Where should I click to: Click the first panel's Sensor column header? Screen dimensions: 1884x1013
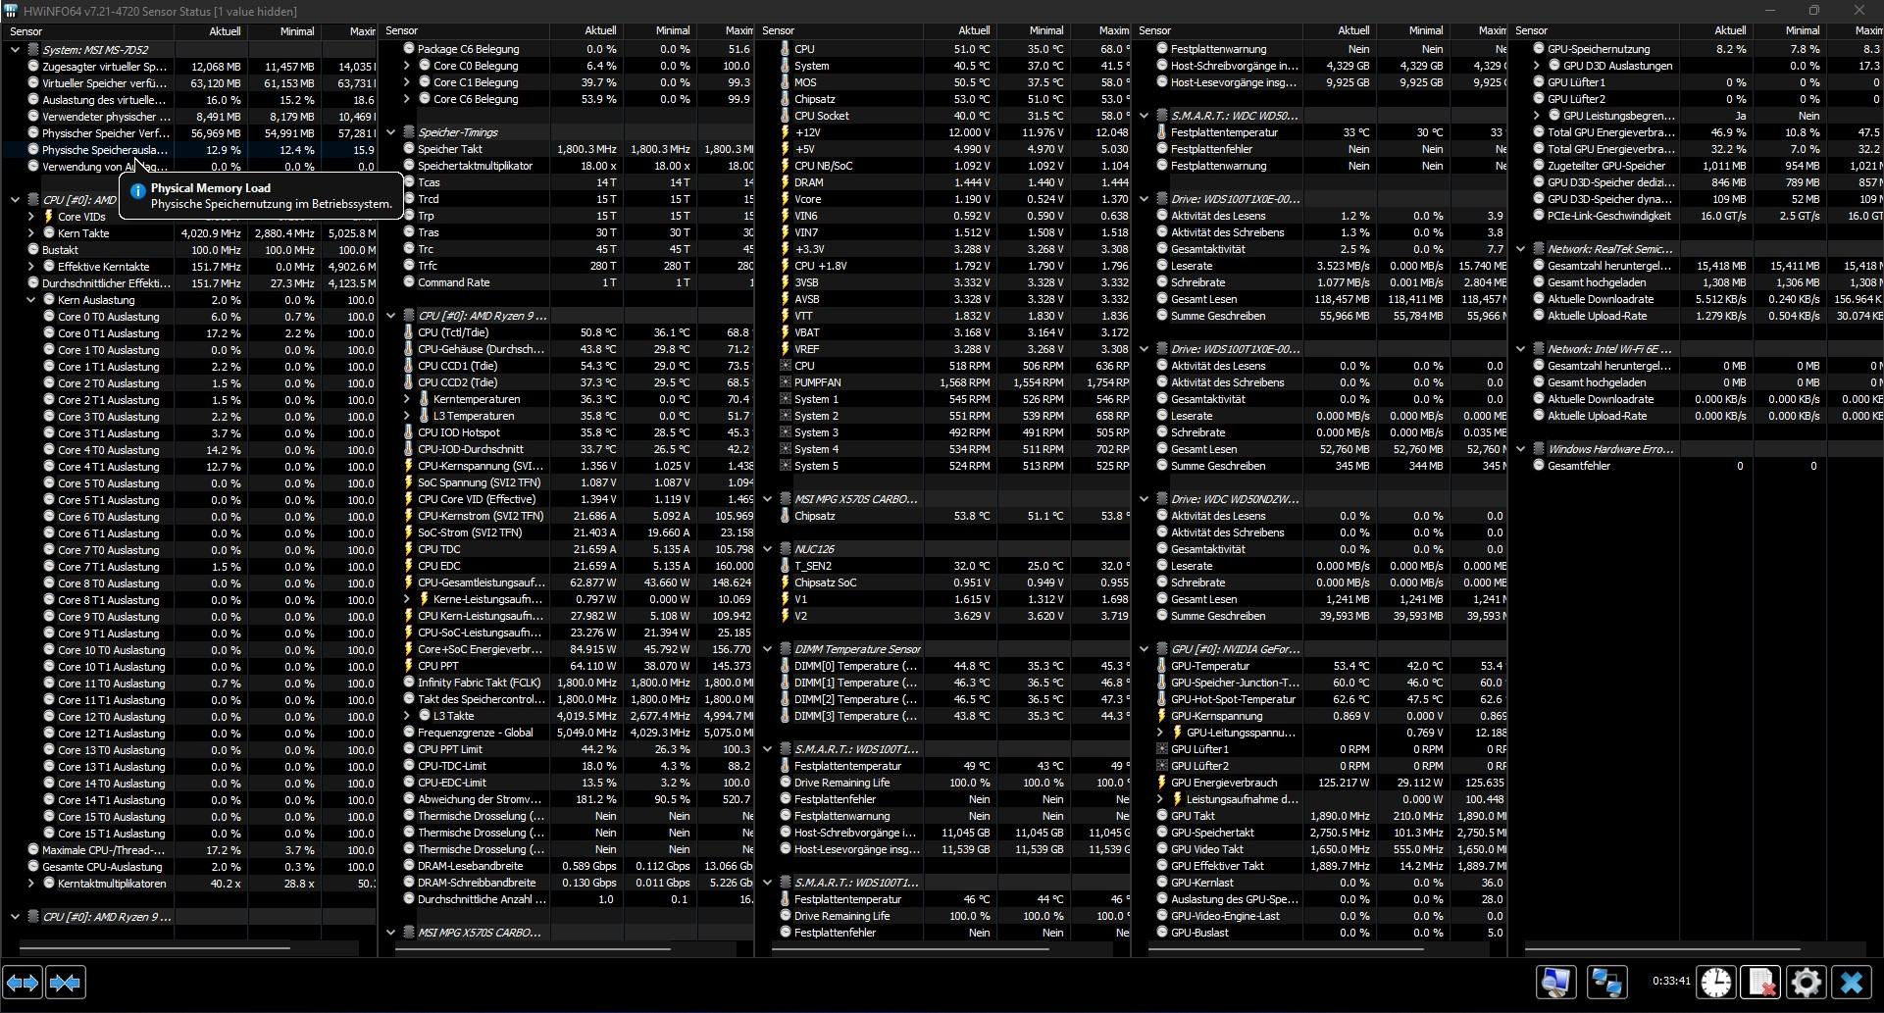click(88, 31)
